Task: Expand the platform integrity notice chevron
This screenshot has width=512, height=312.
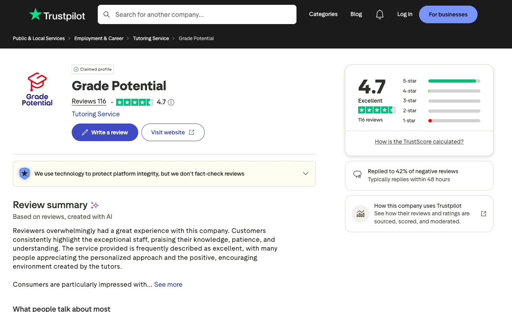Action: pos(306,173)
